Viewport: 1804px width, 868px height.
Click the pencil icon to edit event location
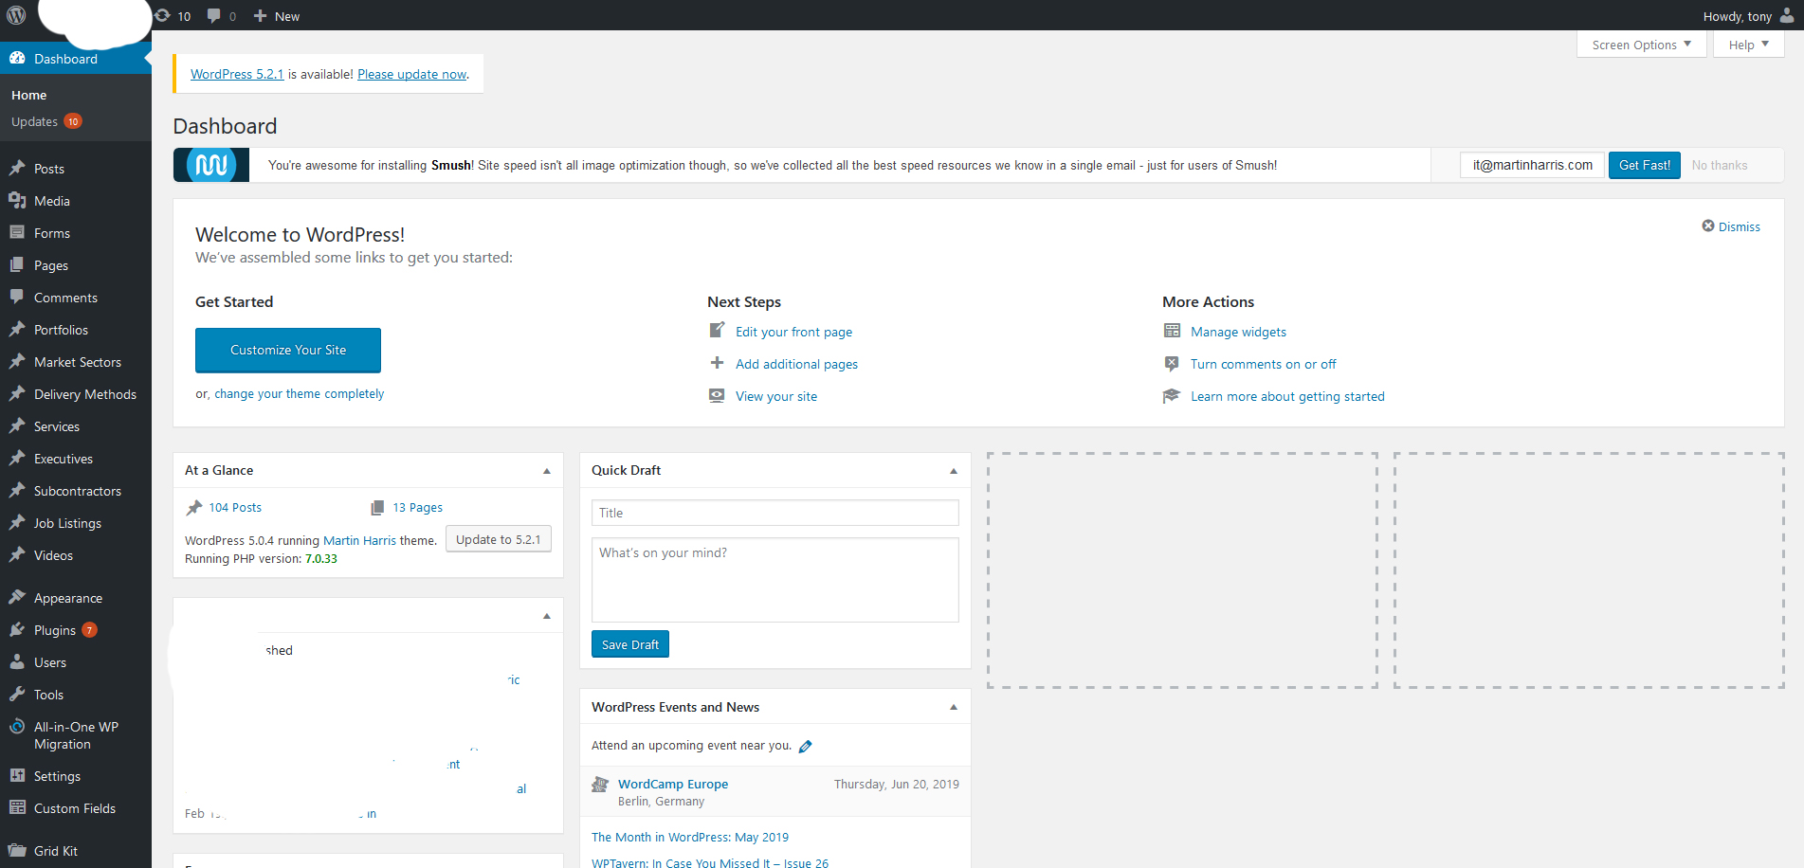(x=806, y=747)
